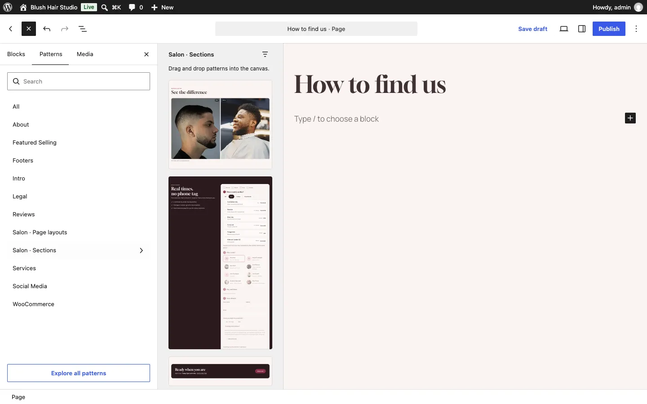The image size is (647, 404).
Task: Close the block inserter toggle
Action: 29,29
